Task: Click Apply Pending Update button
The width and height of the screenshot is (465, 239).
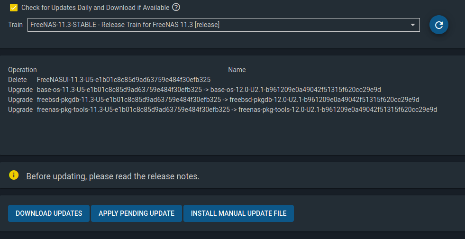Action: point(137,213)
